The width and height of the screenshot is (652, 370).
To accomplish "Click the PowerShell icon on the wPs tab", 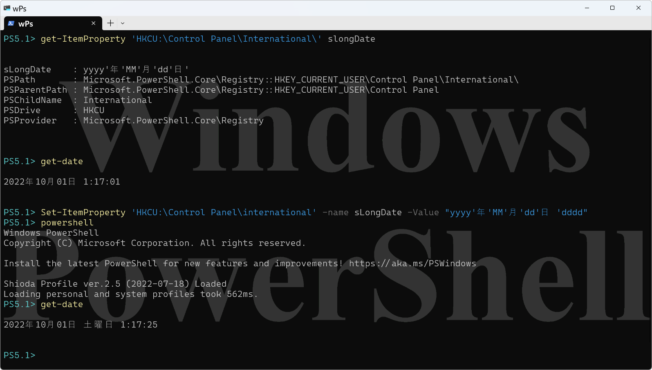I will pos(11,23).
